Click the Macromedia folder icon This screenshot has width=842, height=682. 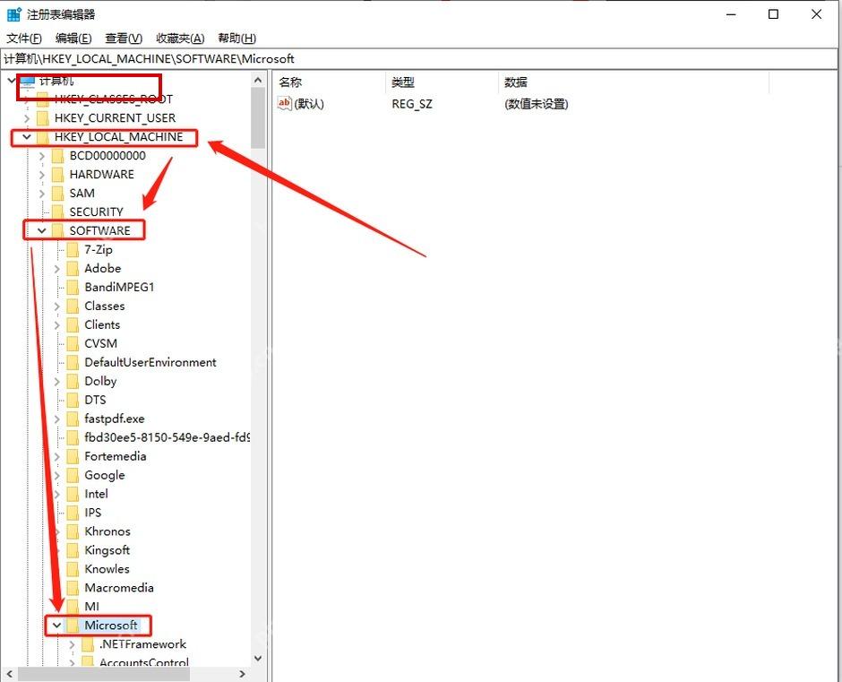(x=73, y=588)
